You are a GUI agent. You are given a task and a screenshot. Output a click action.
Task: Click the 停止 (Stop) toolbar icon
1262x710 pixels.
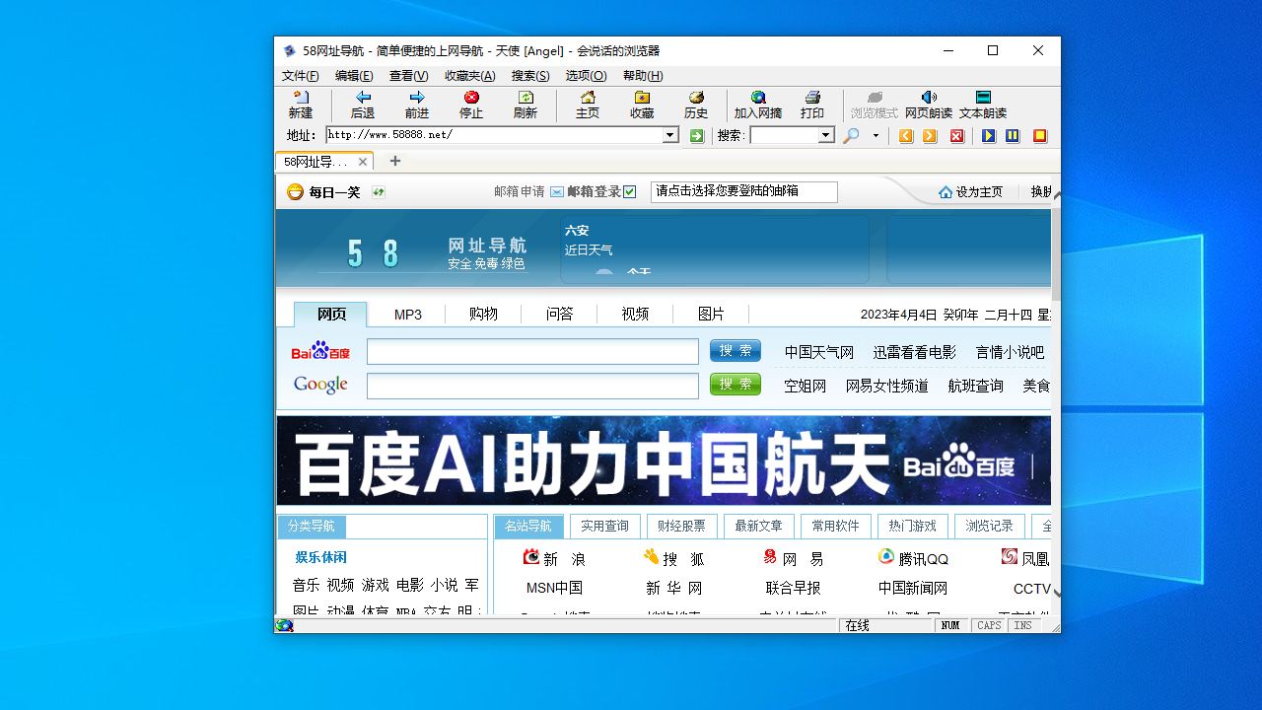point(470,105)
